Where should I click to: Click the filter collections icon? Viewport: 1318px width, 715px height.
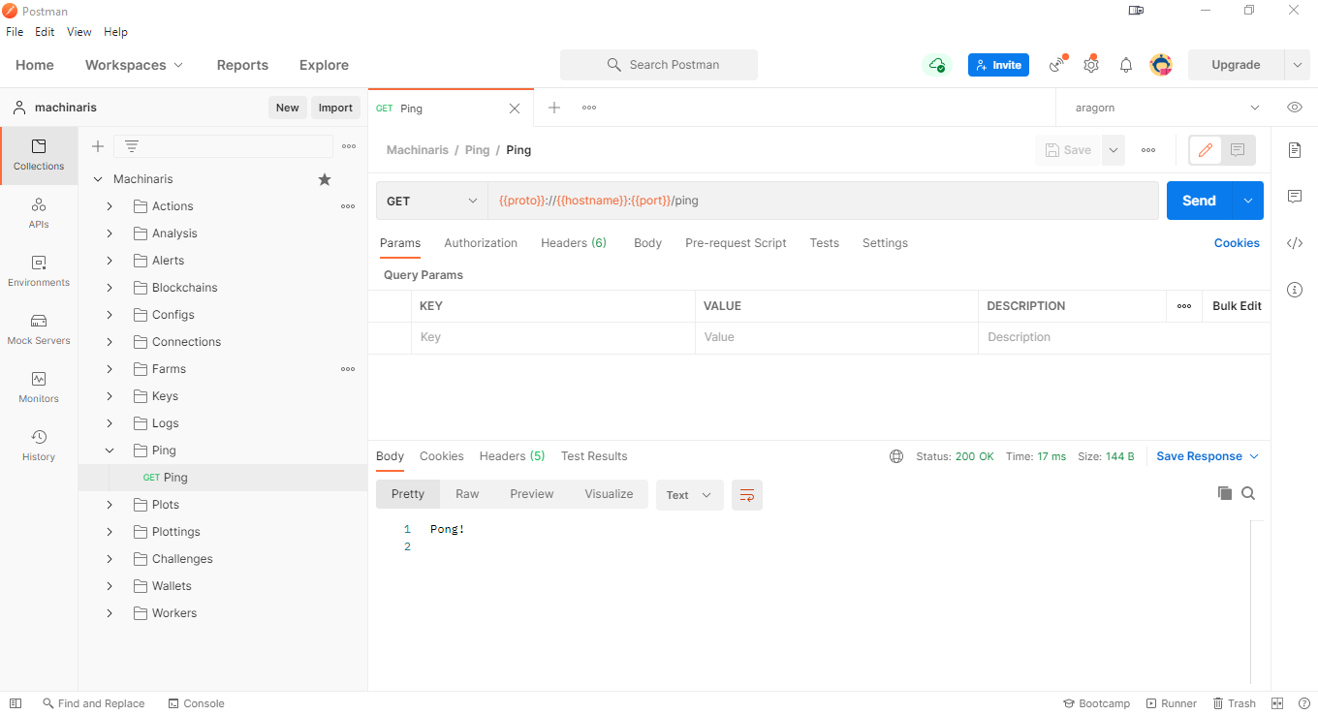132,146
